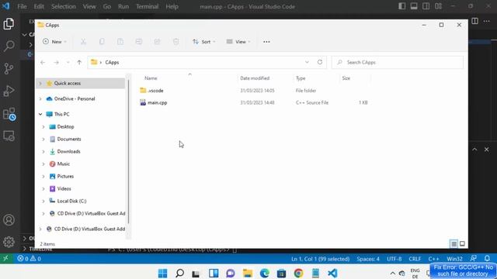Screen dimensions: 497x279
Task: Click Rename icon in File Explorer toolbar
Action: click(138, 42)
